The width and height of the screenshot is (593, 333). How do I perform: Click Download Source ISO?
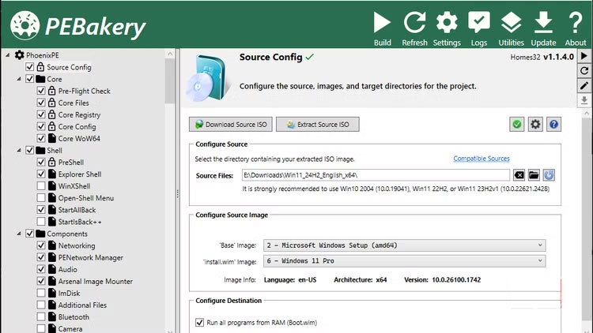pyautogui.click(x=230, y=124)
